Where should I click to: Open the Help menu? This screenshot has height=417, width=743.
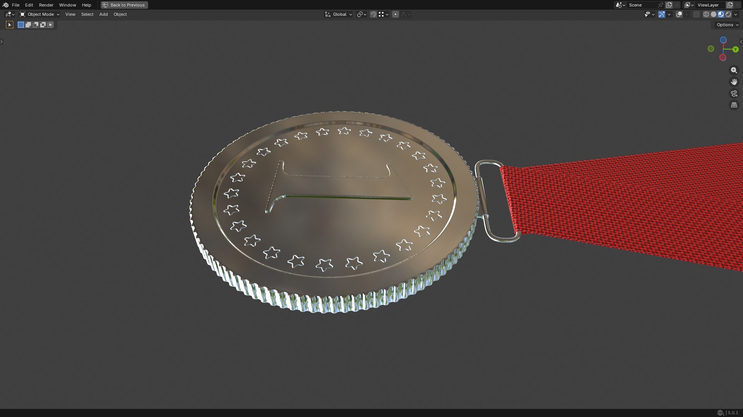pyautogui.click(x=86, y=5)
